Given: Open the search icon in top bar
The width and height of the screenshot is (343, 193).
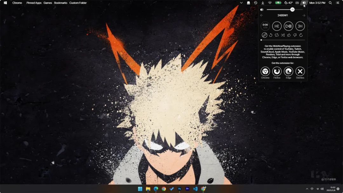Looking at the screenshot, I should [x=330, y=3].
